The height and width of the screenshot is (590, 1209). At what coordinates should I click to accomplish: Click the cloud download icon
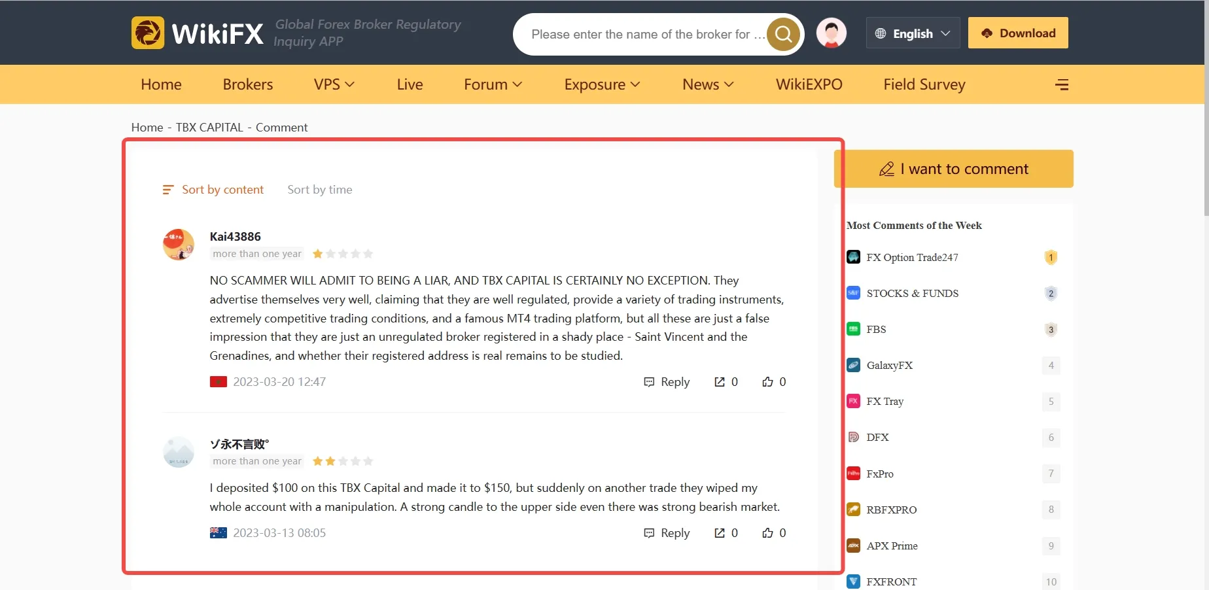point(987,33)
